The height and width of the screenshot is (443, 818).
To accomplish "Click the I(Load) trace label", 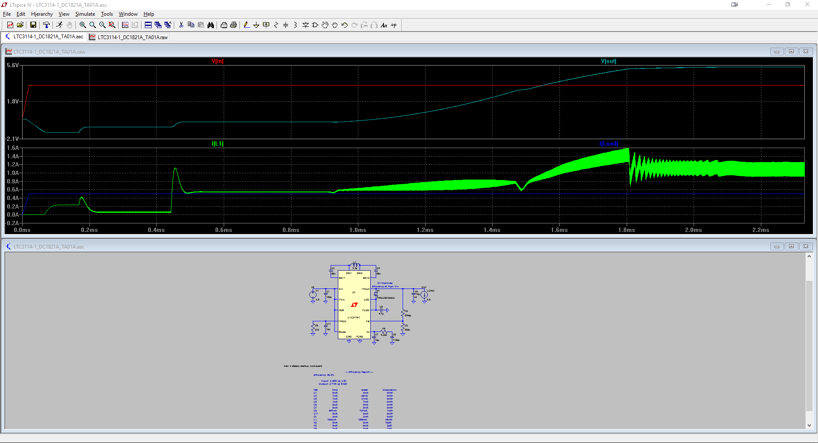I will click(x=608, y=144).
